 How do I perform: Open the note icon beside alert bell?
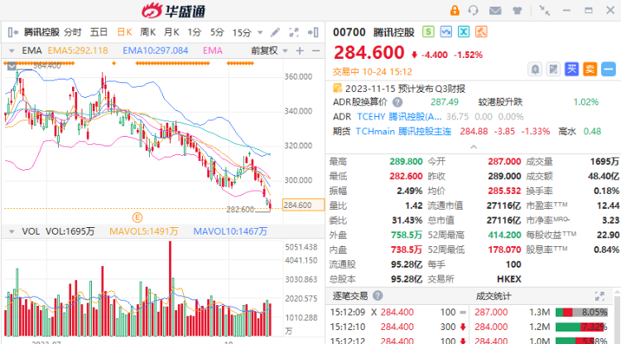(x=553, y=70)
